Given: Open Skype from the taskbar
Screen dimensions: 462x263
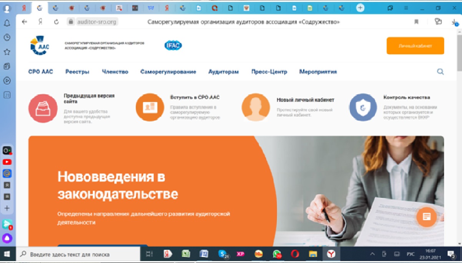Looking at the screenshot, I should point(223,254).
